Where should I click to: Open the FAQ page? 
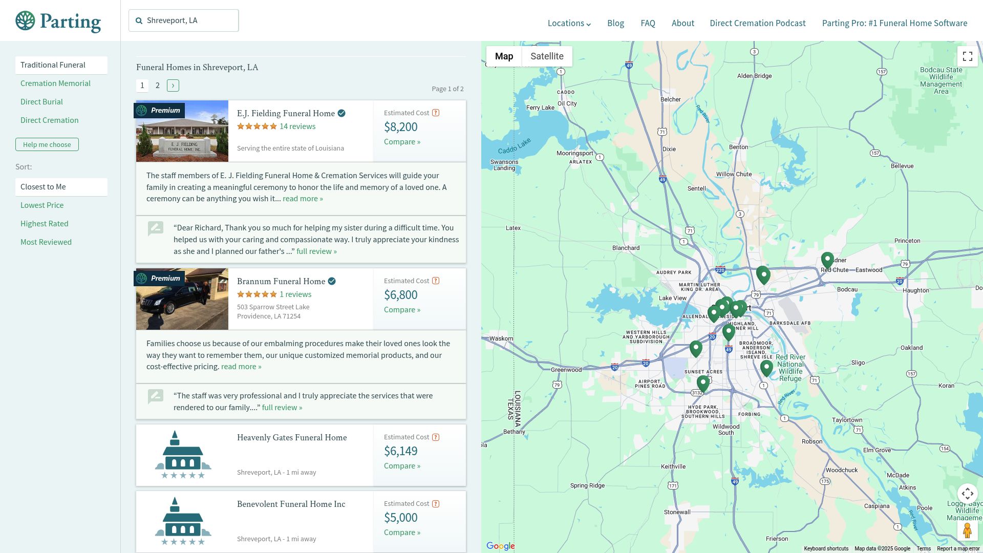pyautogui.click(x=648, y=23)
